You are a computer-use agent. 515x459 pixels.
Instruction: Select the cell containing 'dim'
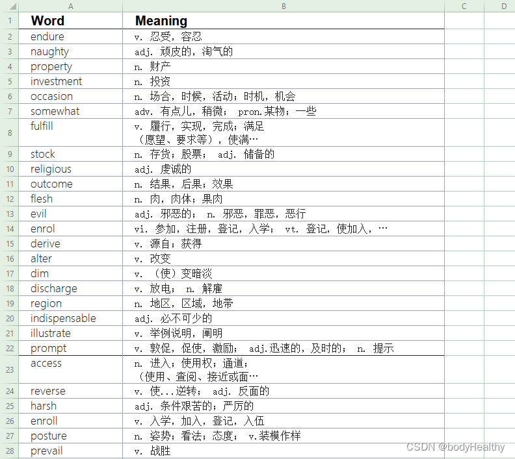[x=71, y=273]
